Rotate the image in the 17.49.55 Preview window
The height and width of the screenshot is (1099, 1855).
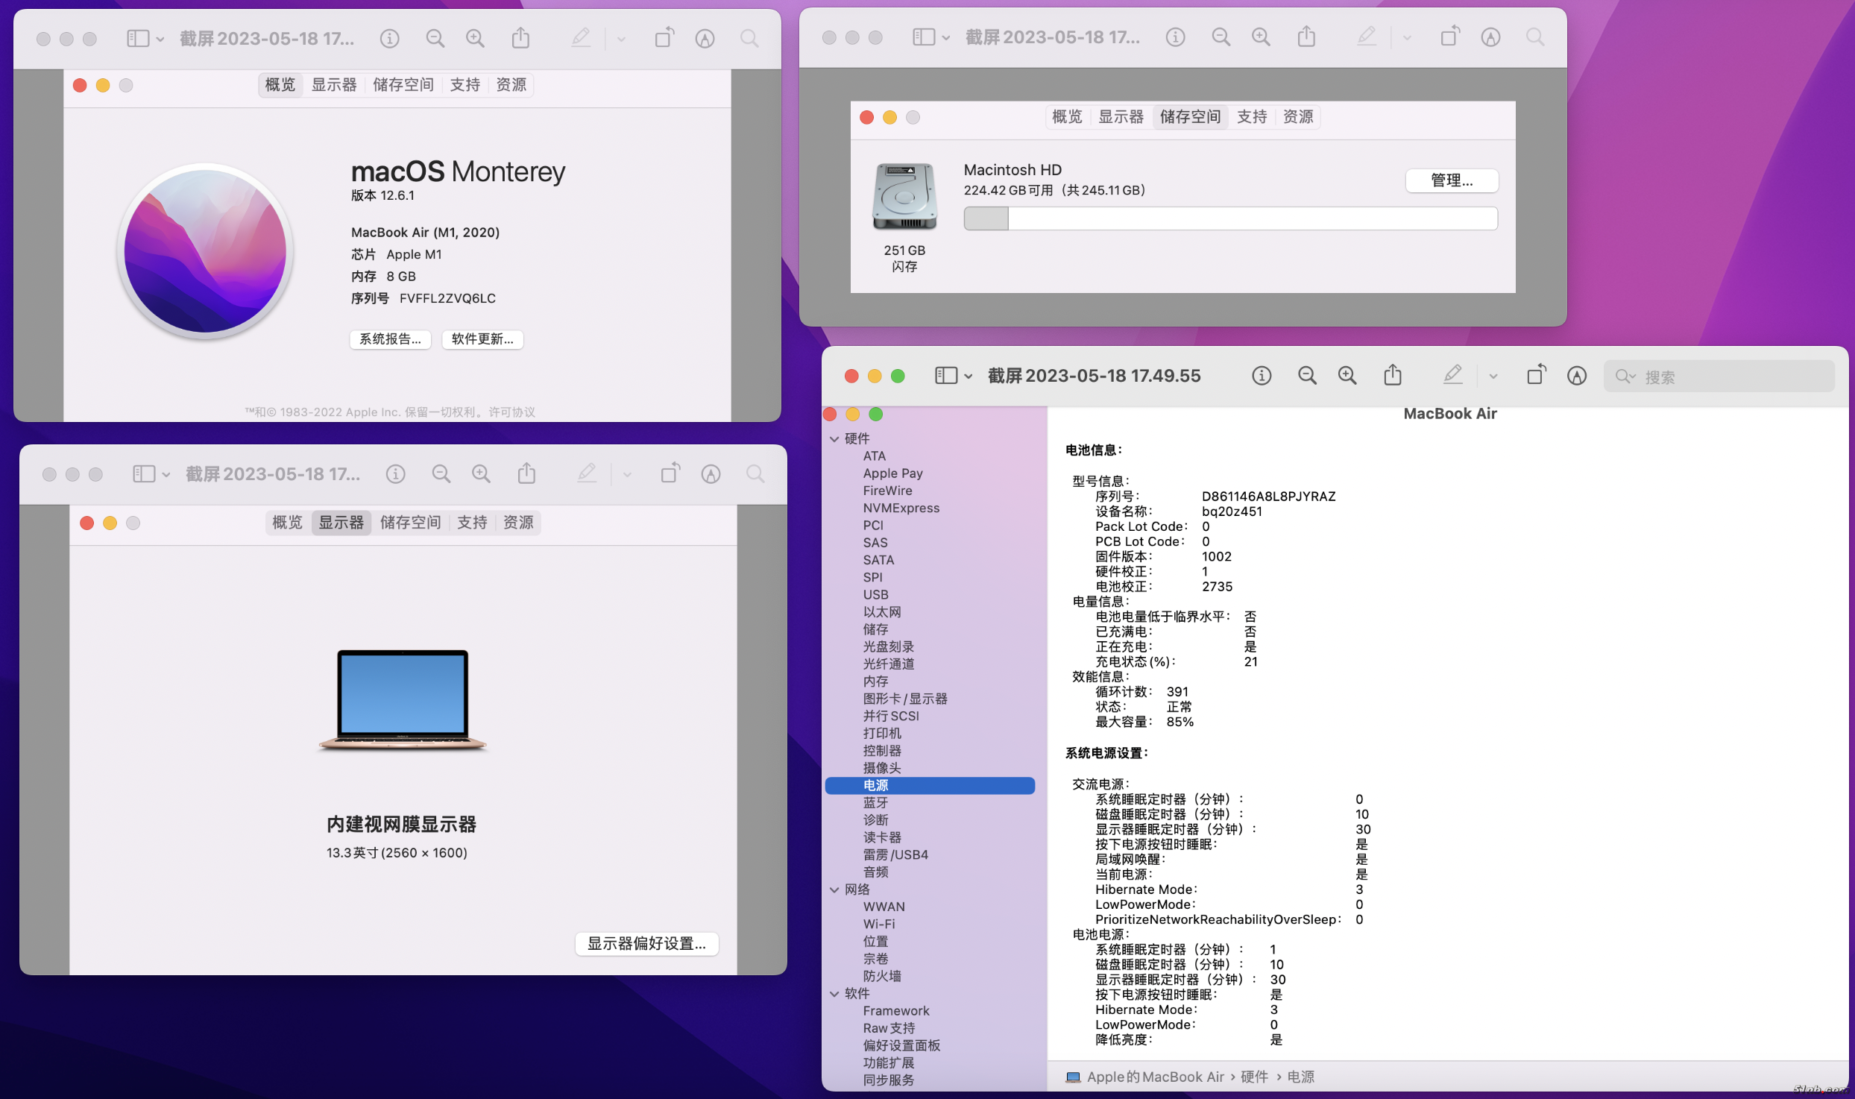pos(1537,374)
